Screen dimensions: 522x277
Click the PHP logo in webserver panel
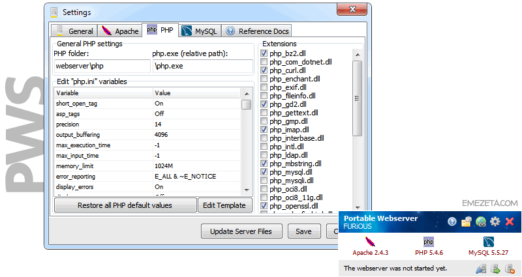(x=429, y=242)
